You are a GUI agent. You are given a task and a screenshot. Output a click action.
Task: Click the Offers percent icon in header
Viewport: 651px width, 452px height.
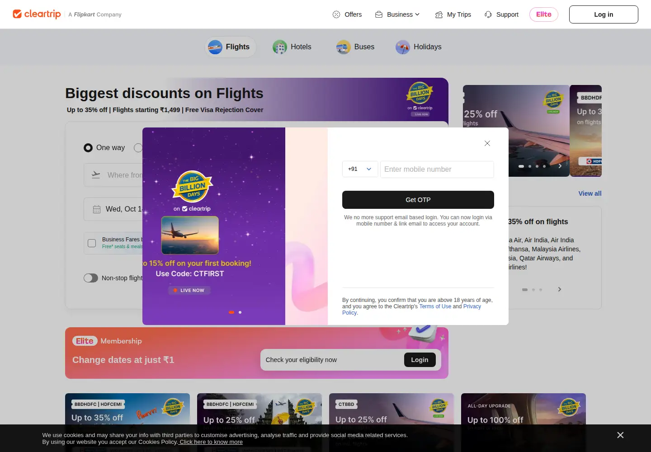[x=336, y=14]
